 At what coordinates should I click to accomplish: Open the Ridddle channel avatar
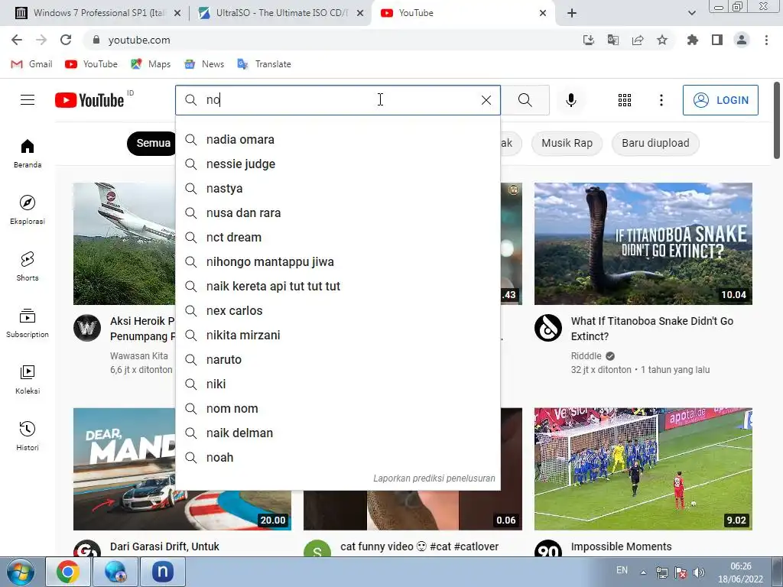pos(547,328)
